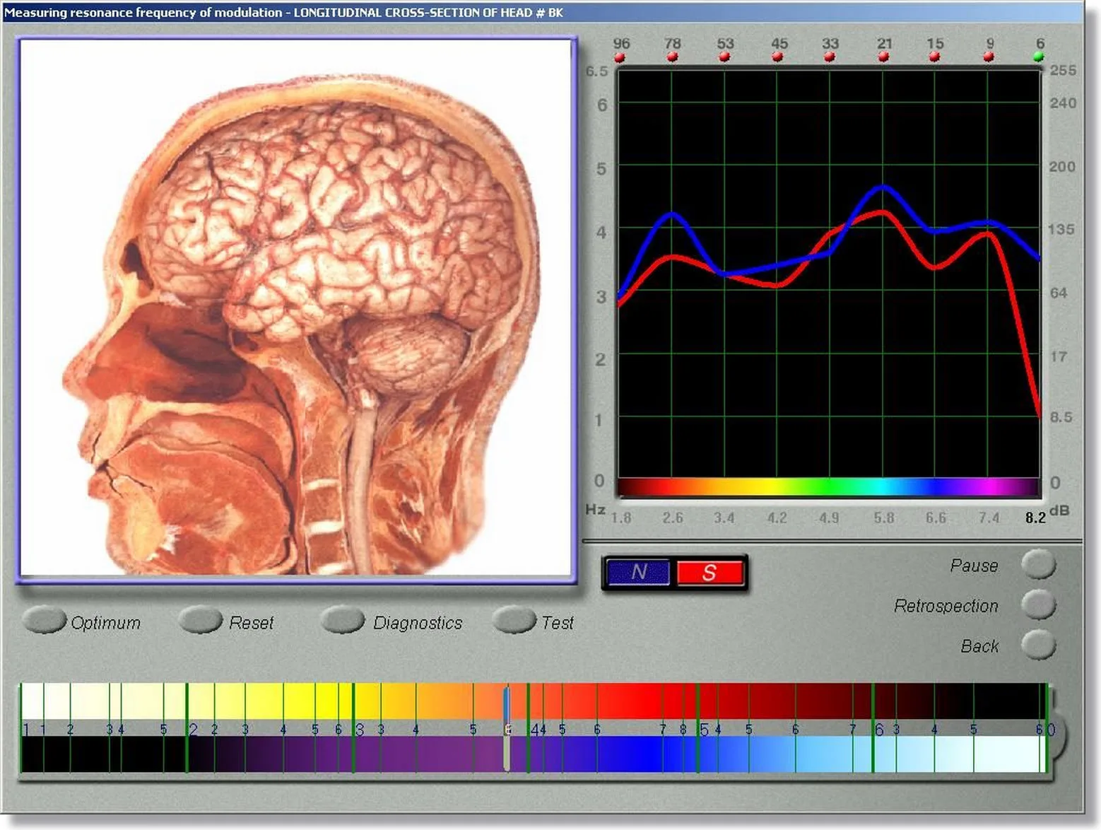Click the 4.9 frequency label
Screen dimensions: 1101x830
click(829, 518)
